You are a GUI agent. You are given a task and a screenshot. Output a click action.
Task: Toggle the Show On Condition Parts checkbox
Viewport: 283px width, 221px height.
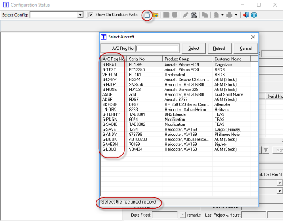pyautogui.click(x=91, y=14)
